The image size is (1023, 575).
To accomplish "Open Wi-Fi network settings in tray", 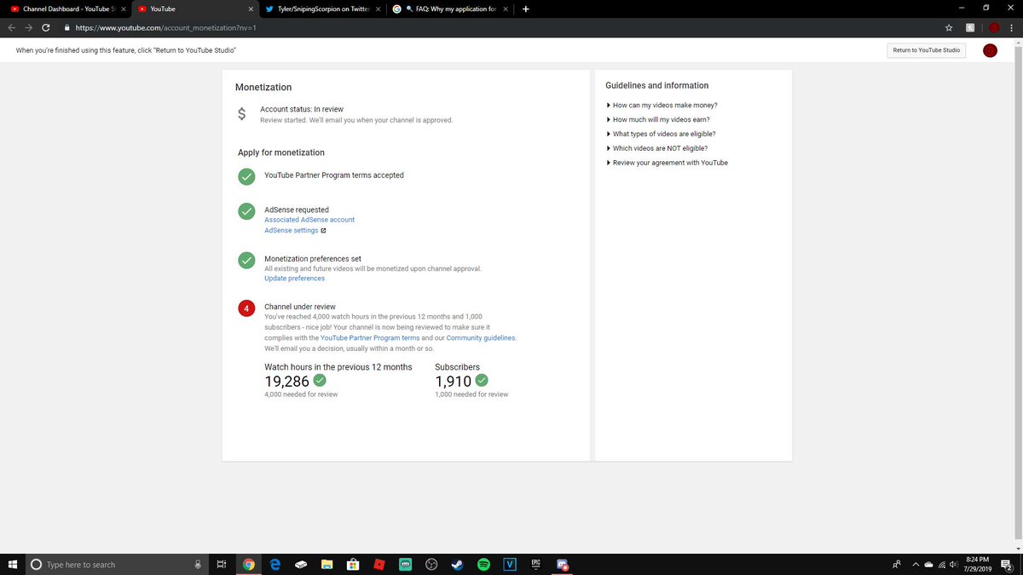I will pyautogui.click(x=942, y=564).
